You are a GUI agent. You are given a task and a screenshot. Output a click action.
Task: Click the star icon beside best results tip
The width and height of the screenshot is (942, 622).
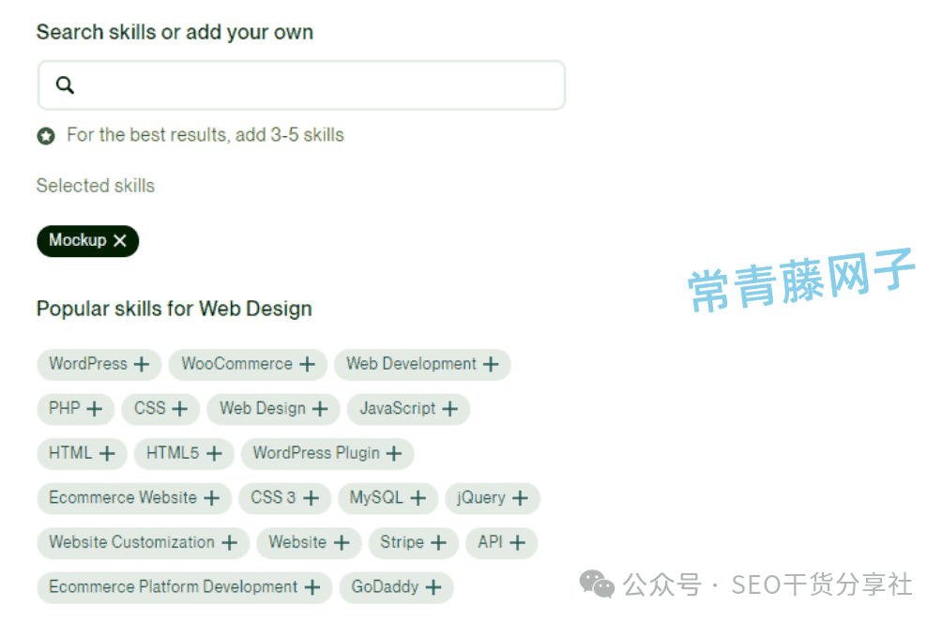click(x=46, y=136)
